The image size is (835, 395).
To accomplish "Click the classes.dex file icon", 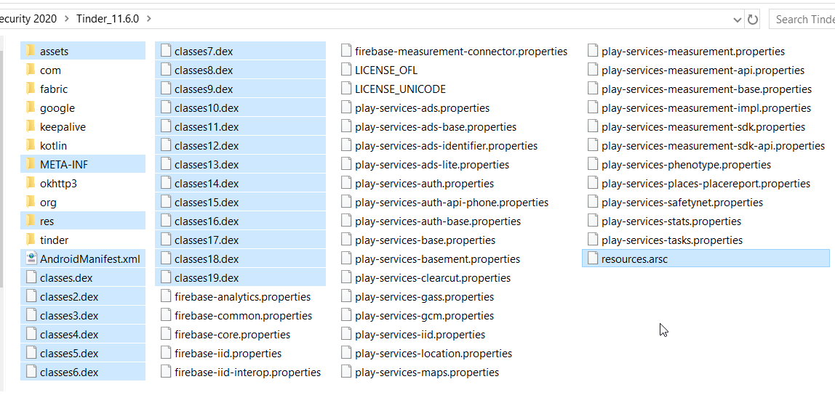I will tap(31, 277).
